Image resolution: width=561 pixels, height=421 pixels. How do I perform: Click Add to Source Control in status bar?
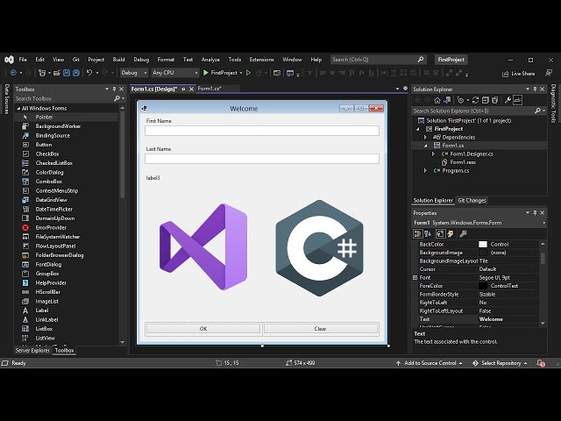(x=430, y=363)
